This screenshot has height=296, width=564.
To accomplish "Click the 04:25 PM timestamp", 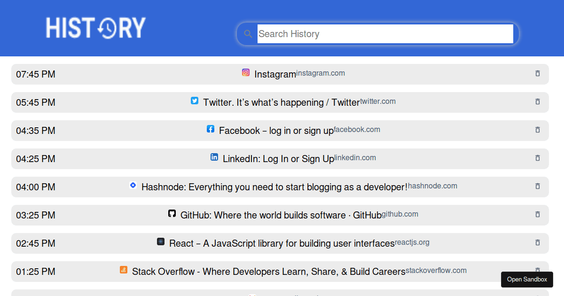I will [x=35, y=159].
